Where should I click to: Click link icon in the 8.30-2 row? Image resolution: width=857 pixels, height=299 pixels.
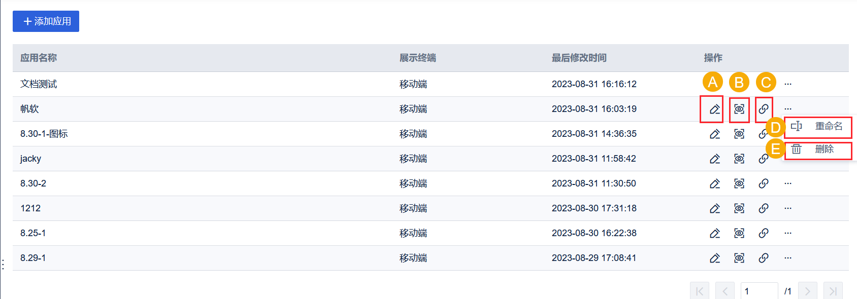[x=764, y=183]
